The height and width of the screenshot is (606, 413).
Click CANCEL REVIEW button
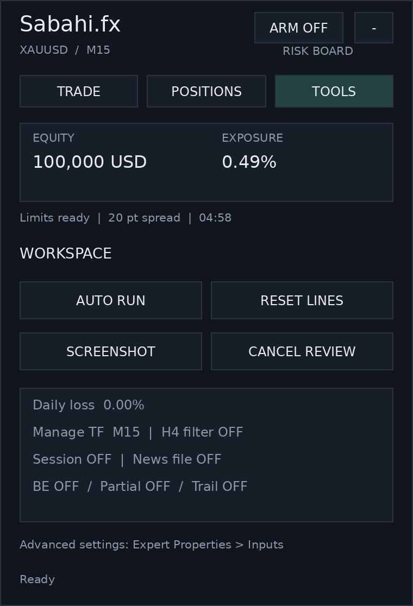click(x=302, y=351)
